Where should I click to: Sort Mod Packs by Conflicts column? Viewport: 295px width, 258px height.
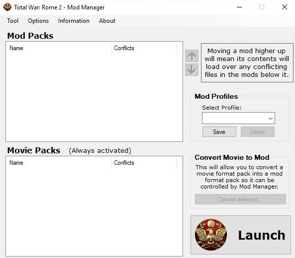coord(144,48)
